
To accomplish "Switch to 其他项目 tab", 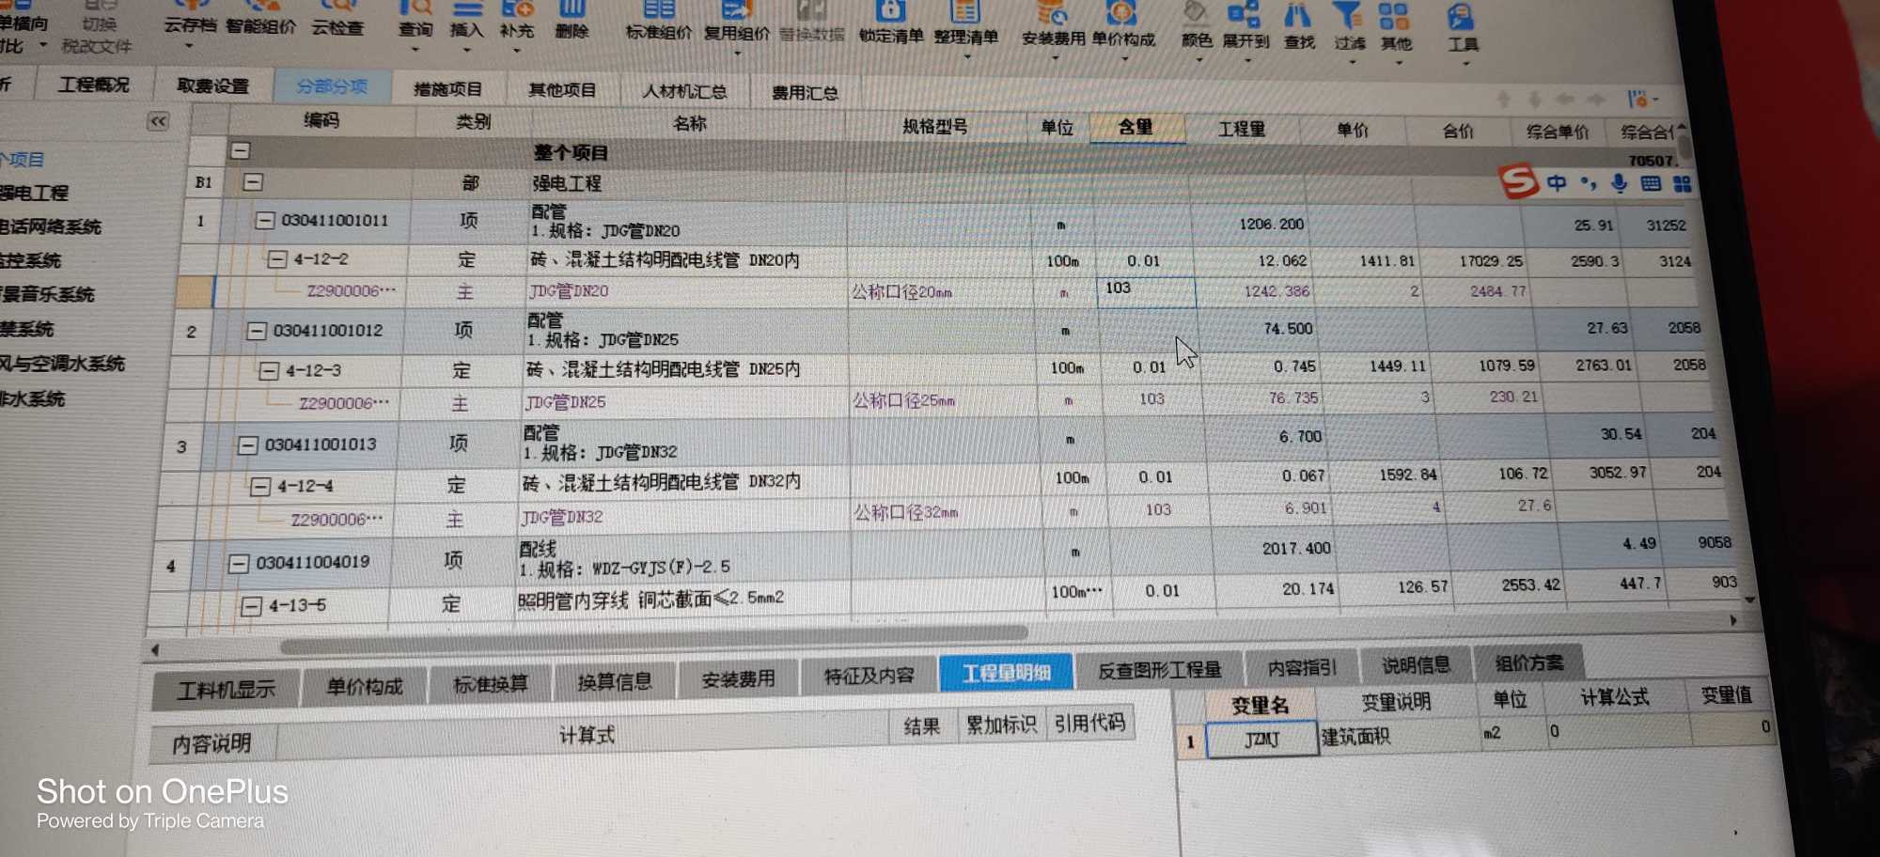I will coord(562,90).
